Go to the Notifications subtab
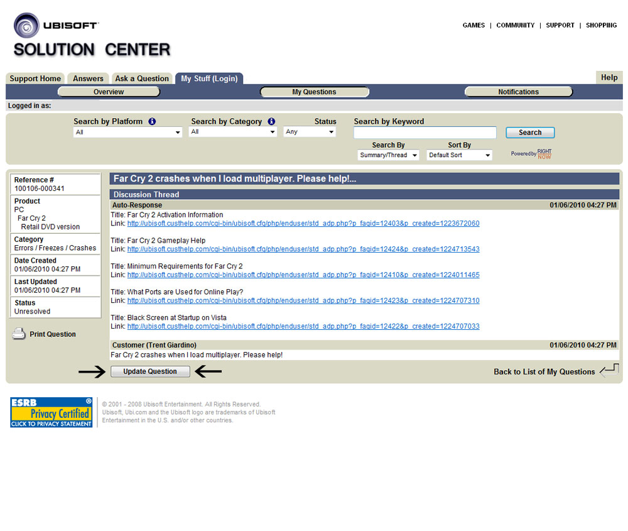The height and width of the screenshot is (531, 628). point(519,92)
